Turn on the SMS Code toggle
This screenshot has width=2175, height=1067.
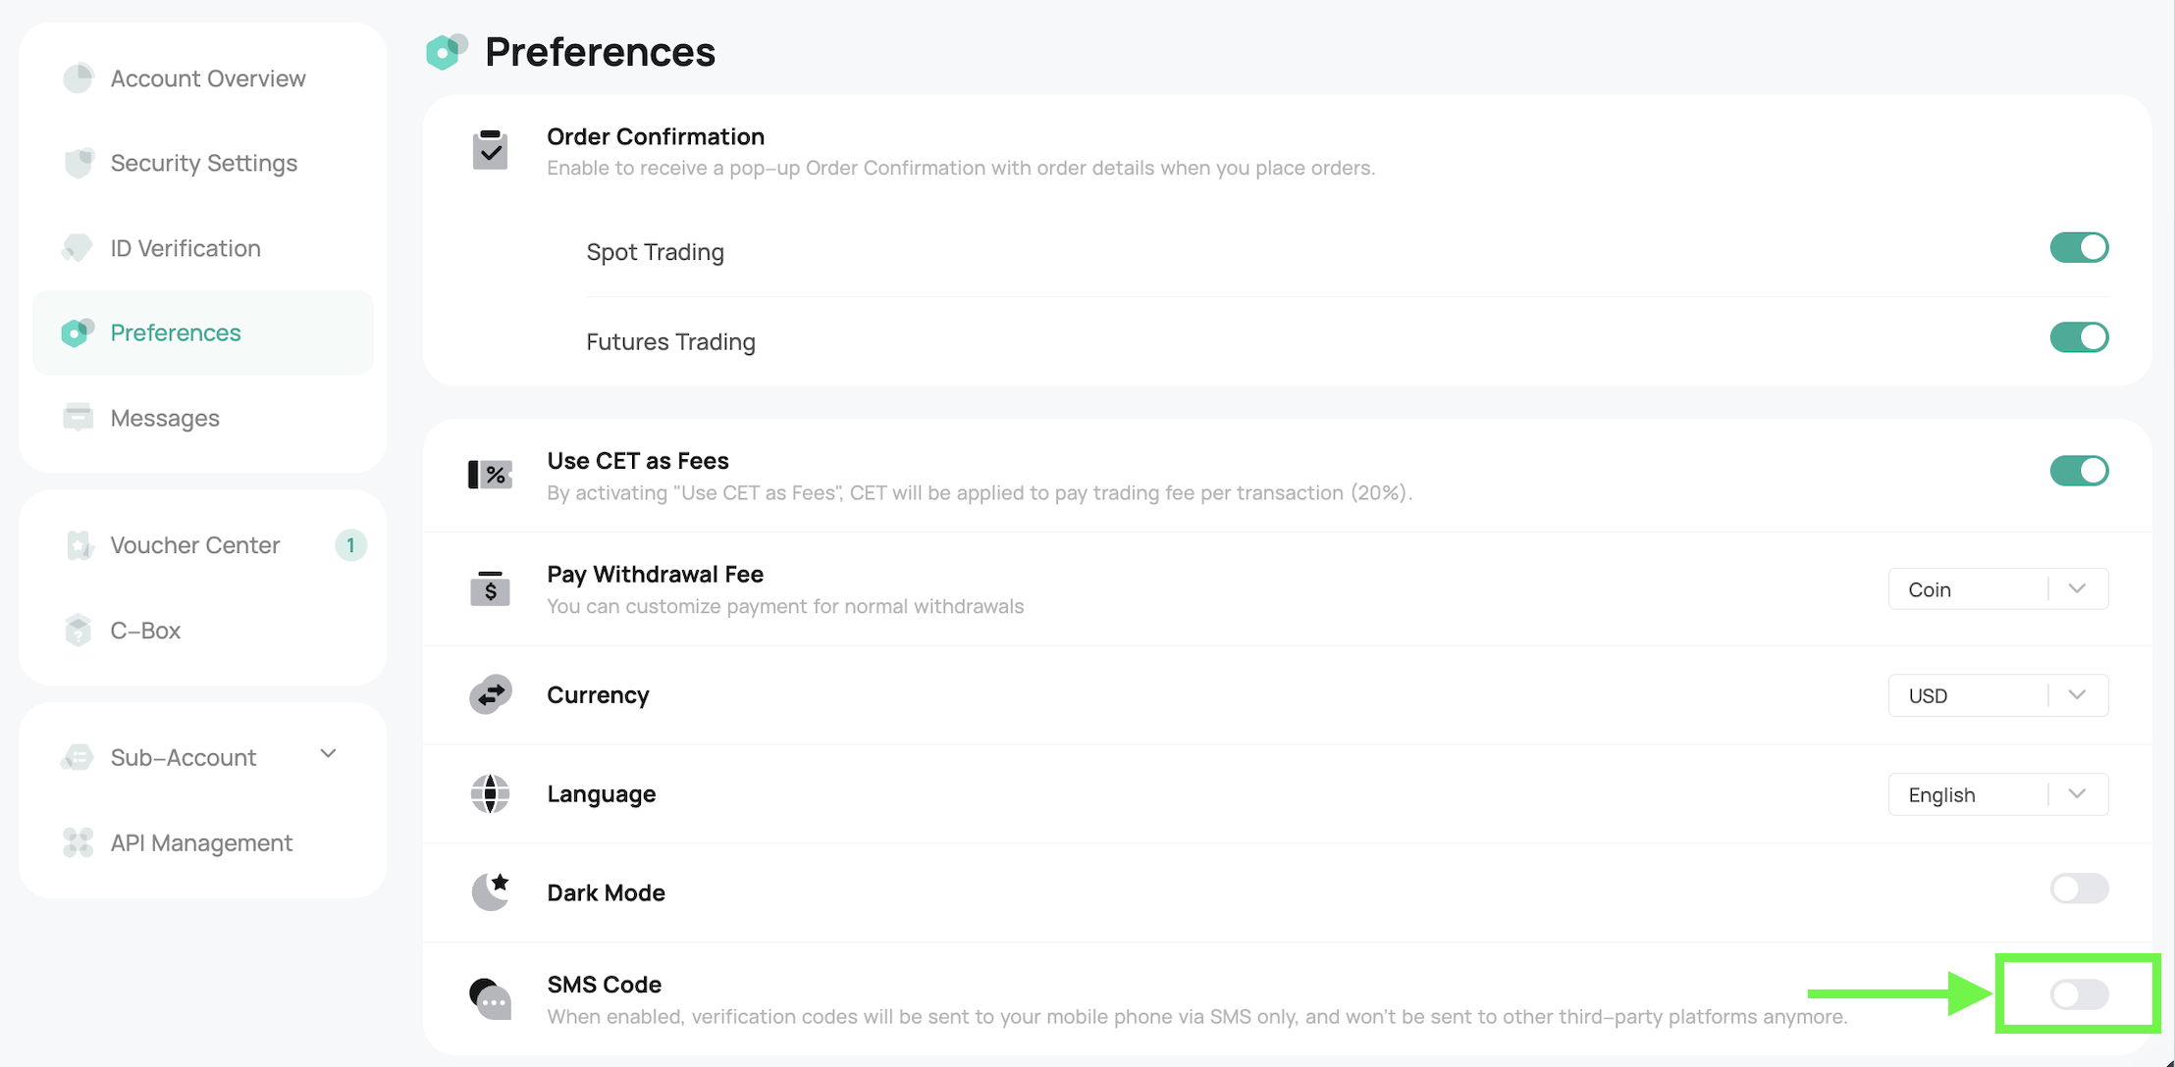coord(2079,994)
